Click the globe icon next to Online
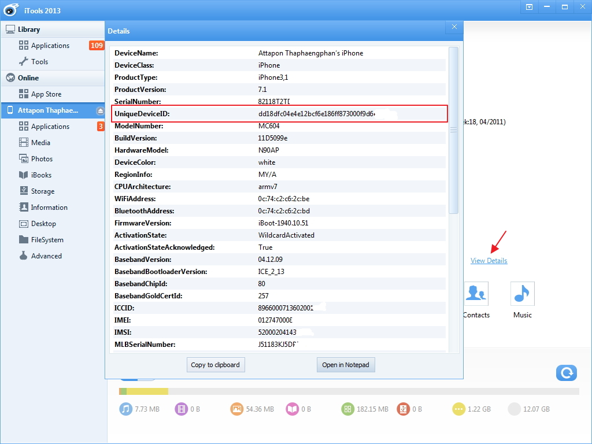The width and height of the screenshot is (592, 444). (x=10, y=78)
